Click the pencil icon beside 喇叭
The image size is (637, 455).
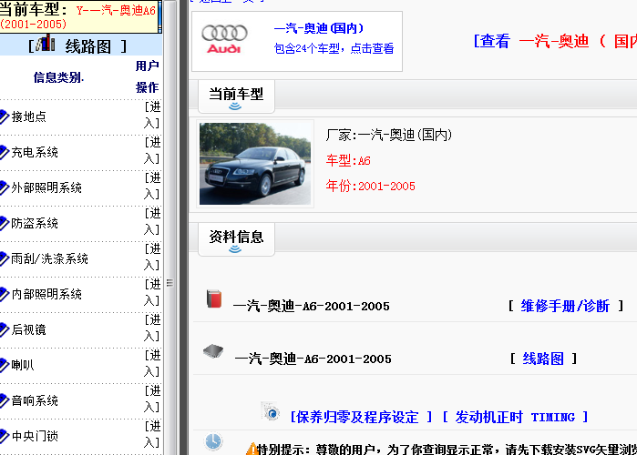click(4, 365)
